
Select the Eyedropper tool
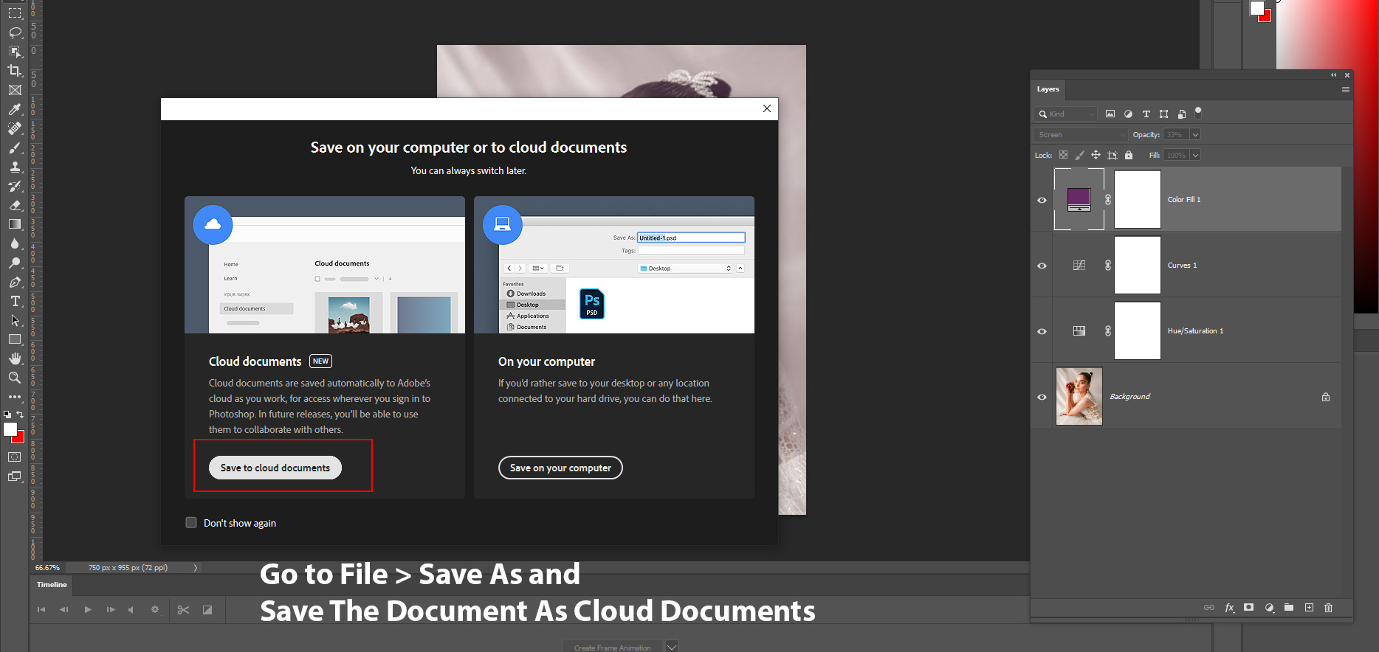click(15, 109)
